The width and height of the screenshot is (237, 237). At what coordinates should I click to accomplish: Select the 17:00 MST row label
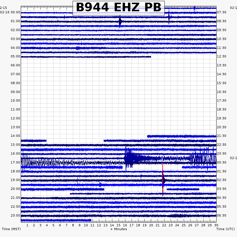(15, 162)
